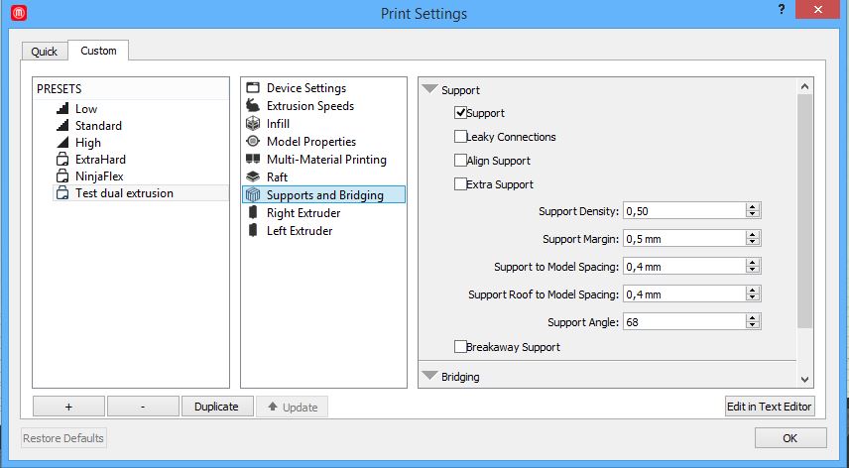849x468 pixels.
Task: Increase Support Density with up arrow
Action: click(753, 207)
